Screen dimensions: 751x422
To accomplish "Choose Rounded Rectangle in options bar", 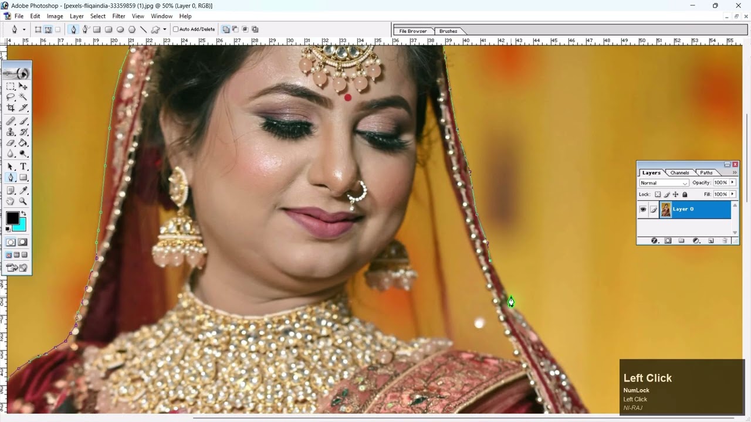I will click(x=109, y=29).
